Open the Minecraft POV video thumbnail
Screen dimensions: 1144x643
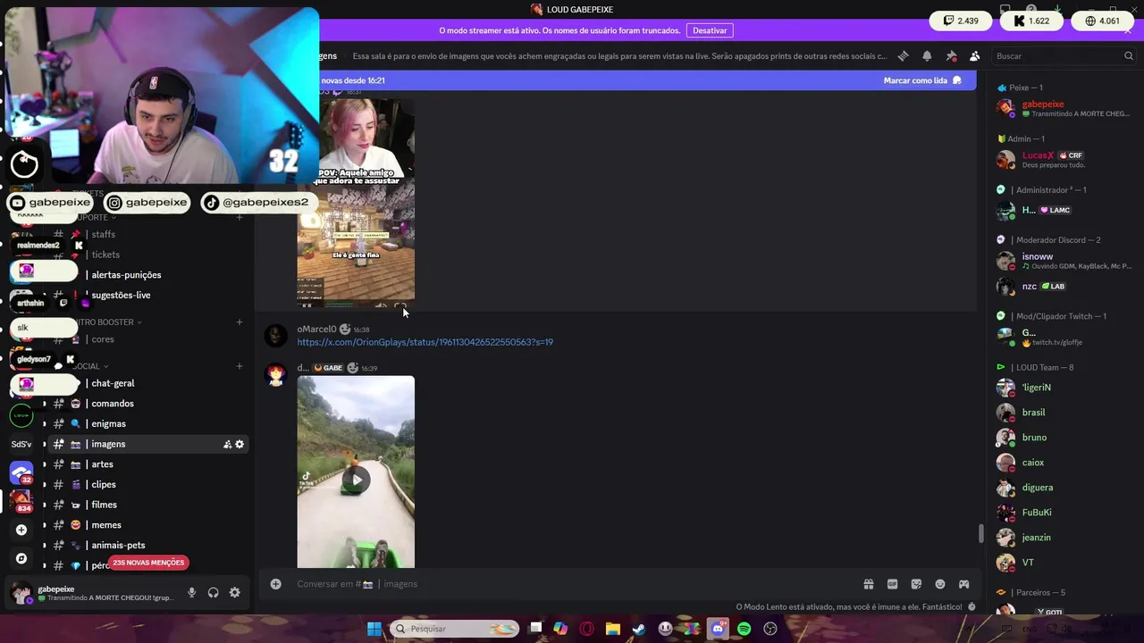(356, 203)
